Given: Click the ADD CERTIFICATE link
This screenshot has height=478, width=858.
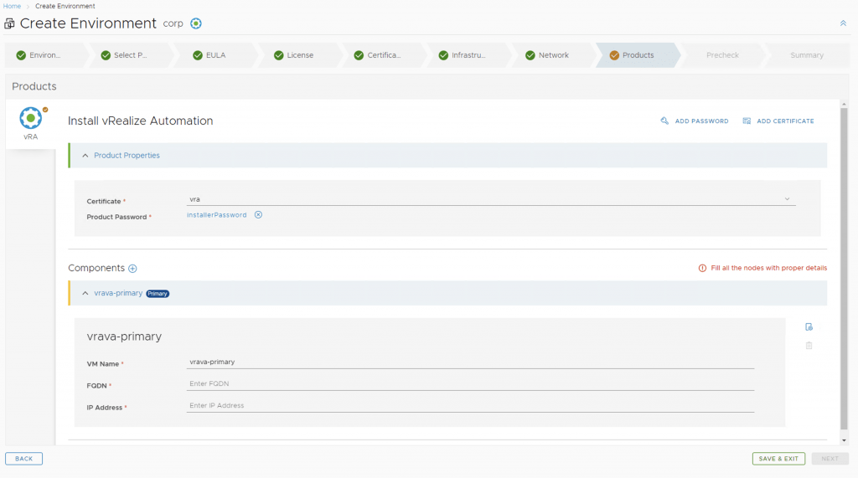Looking at the screenshot, I should click(x=778, y=121).
